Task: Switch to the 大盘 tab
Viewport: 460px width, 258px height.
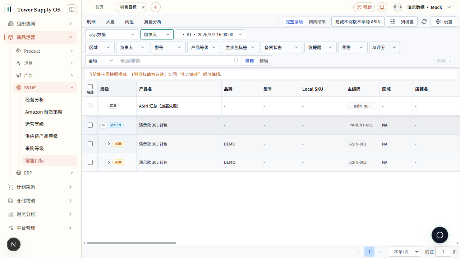Action: 110,21
